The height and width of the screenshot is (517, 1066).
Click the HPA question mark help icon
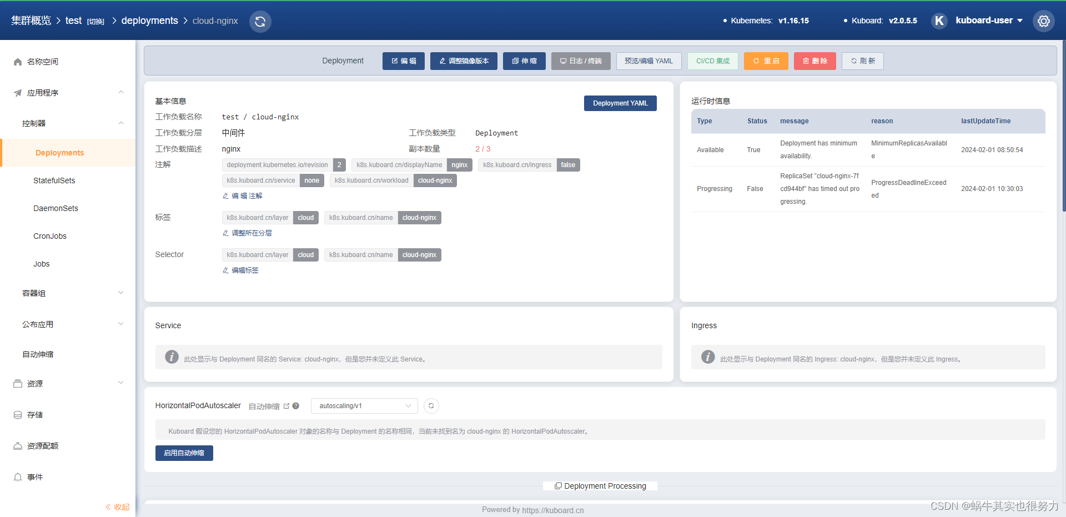(296, 406)
